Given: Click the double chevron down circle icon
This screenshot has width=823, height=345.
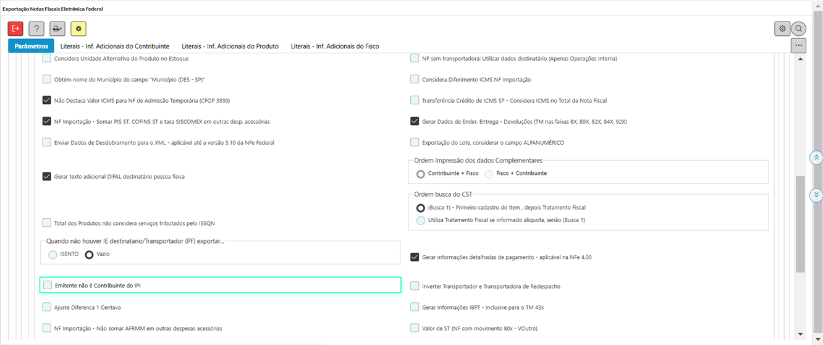Looking at the screenshot, I should tap(816, 195).
